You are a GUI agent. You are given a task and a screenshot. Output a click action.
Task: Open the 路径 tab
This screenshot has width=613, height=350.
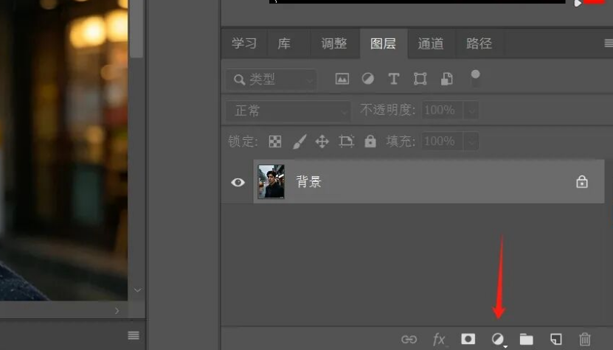click(479, 43)
